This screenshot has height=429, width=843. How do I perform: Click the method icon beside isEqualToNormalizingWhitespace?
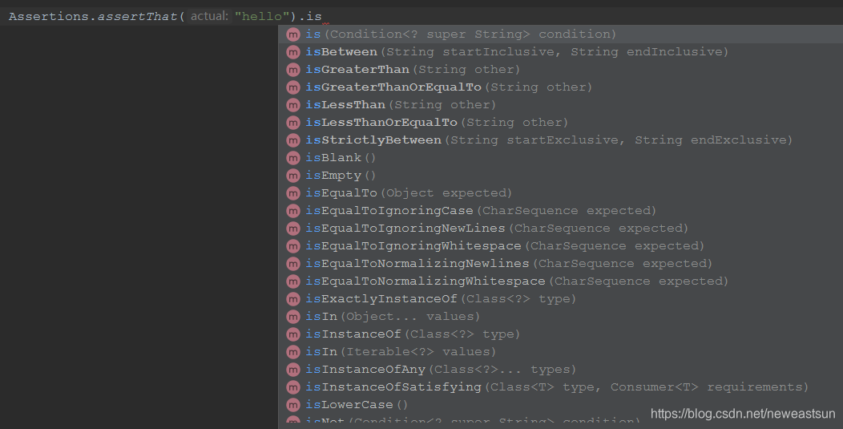click(x=293, y=281)
